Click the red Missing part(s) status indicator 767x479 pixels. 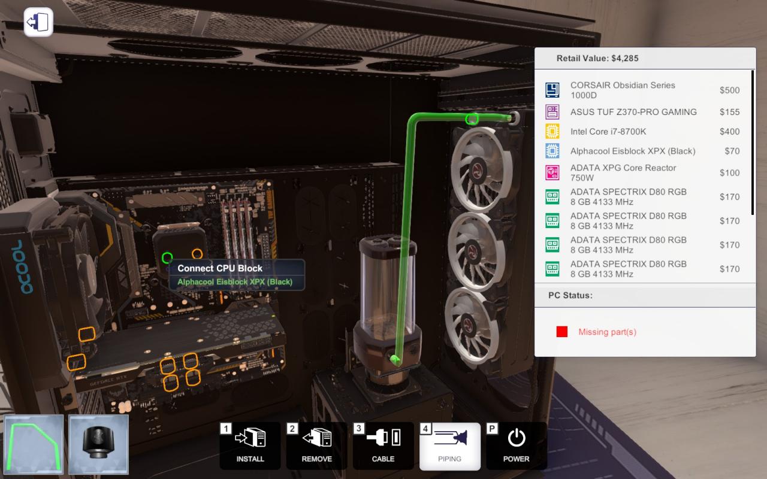[561, 332]
